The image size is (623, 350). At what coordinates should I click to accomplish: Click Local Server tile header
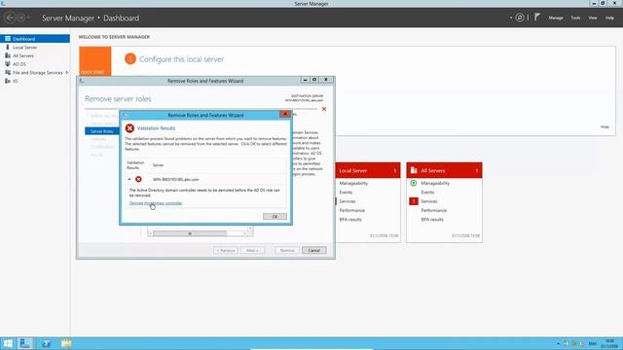[368, 170]
